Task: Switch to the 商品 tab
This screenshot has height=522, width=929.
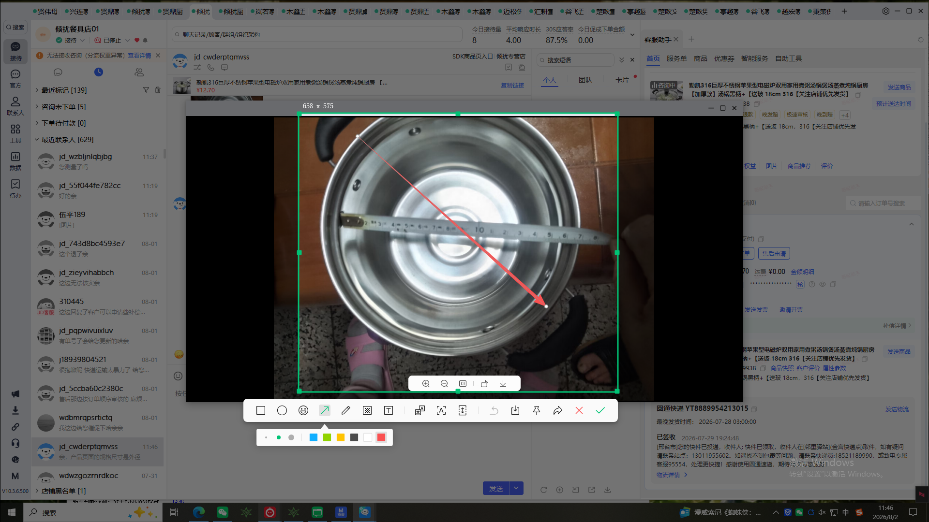Action: (x=700, y=58)
